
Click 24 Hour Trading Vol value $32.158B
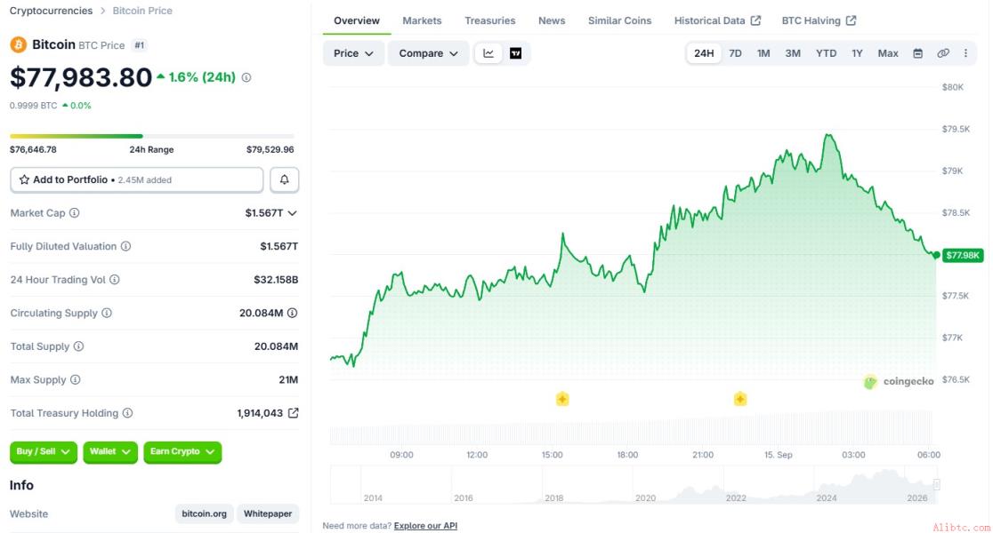(x=276, y=280)
